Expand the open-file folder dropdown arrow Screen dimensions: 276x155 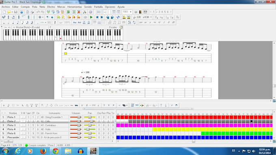click(12, 12)
